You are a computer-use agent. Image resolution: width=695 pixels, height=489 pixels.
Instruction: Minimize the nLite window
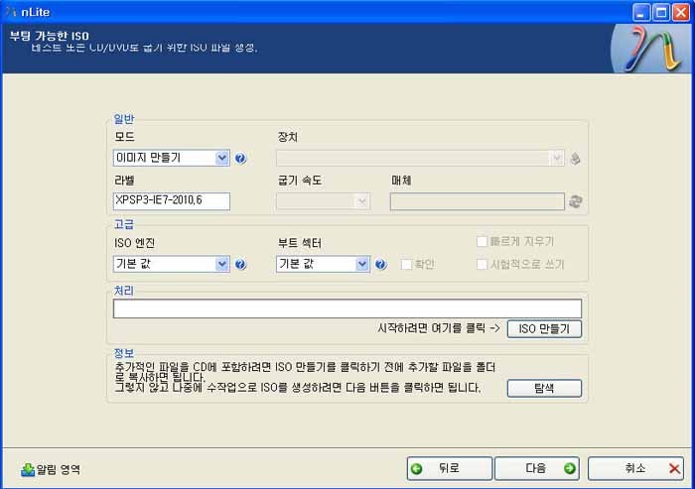click(x=641, y=12)
